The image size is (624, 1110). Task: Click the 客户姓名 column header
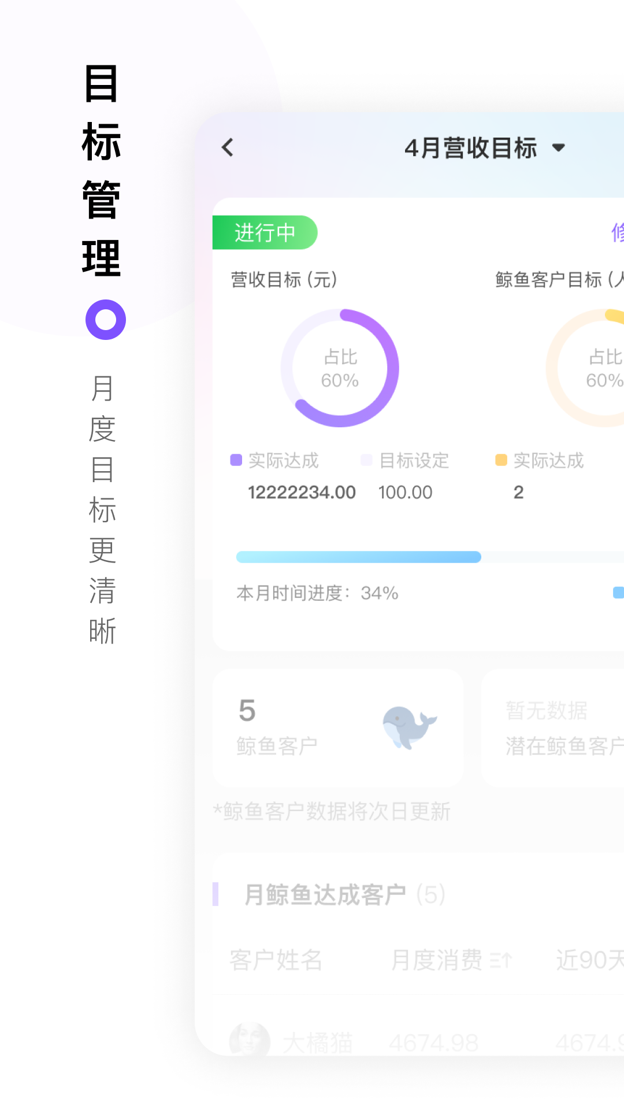276,960
